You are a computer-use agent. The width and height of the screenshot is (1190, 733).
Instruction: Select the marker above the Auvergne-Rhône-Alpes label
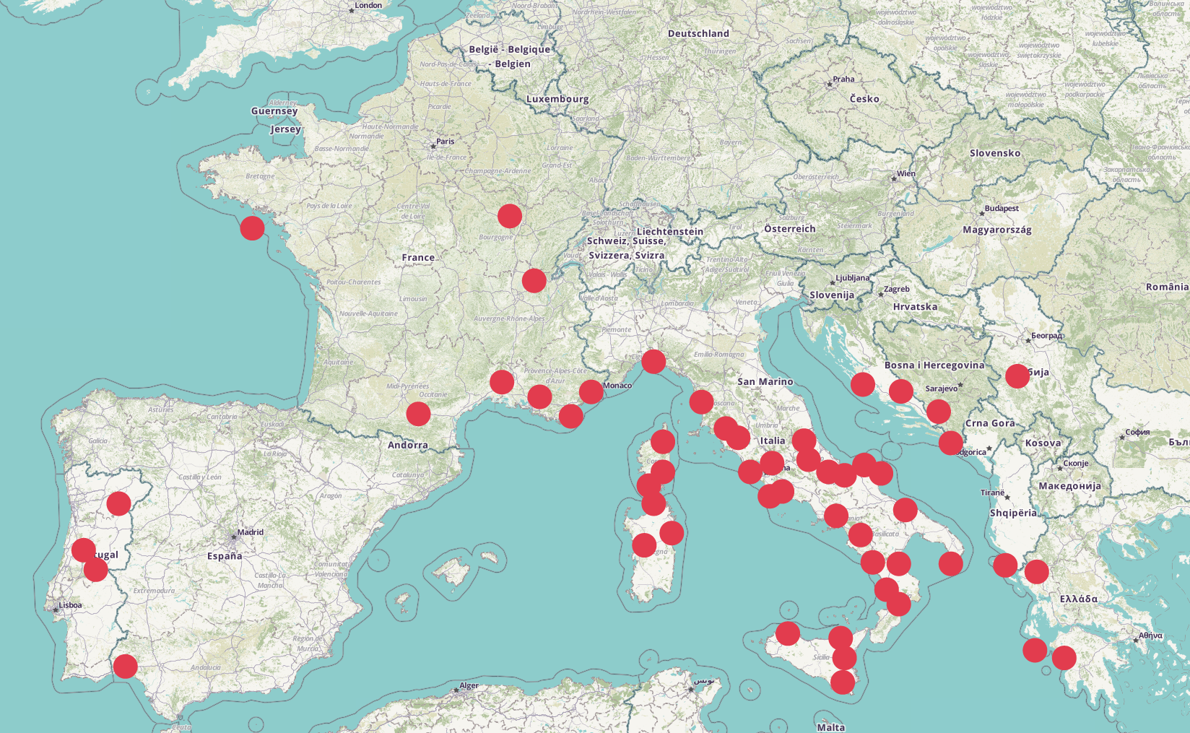(x=534, y=280)
